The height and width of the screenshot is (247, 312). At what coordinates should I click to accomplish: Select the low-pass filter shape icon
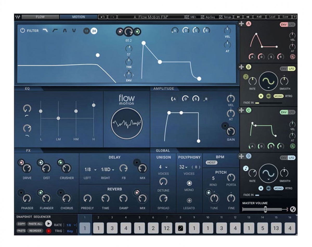45,30
